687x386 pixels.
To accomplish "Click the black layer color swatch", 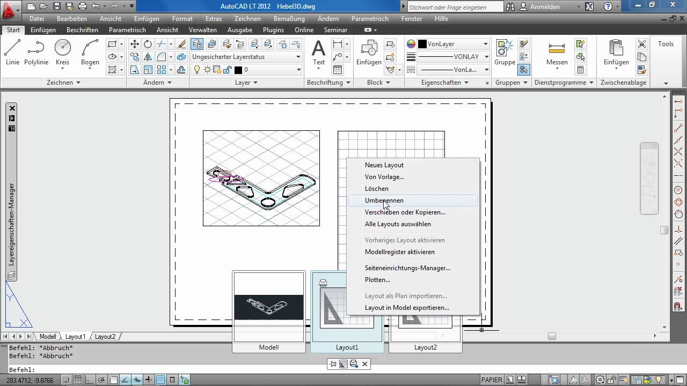I will pyautogui.click(x=238, y=70).
